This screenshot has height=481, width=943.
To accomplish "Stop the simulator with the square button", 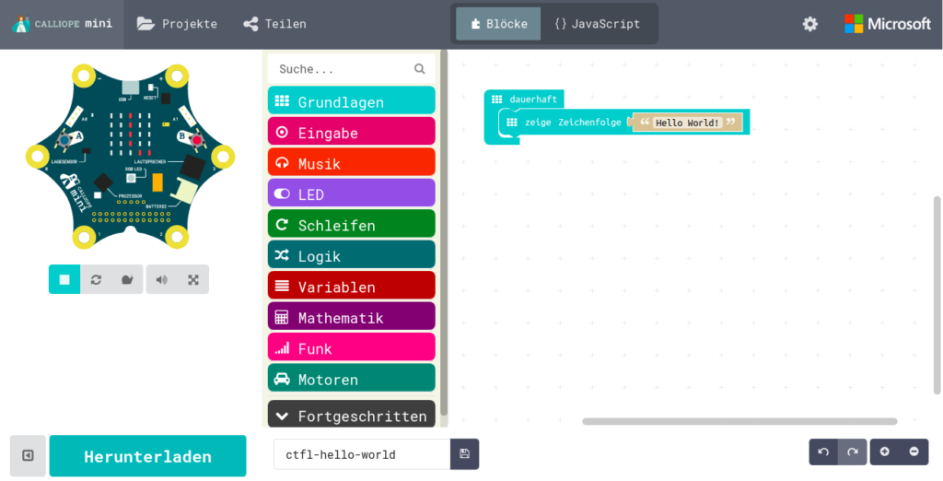I will coord(64,279).
